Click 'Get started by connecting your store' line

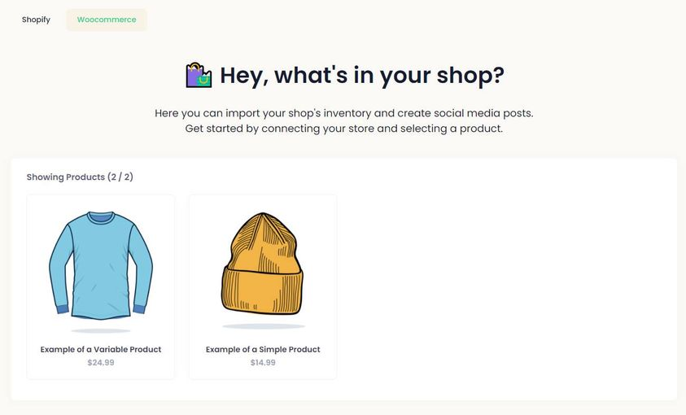344,129
